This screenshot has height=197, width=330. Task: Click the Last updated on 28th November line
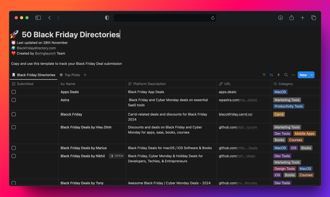coord(42,43)
